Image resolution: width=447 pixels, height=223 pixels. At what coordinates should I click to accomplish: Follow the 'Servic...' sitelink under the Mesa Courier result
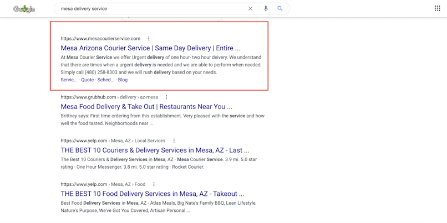[69, 80]
